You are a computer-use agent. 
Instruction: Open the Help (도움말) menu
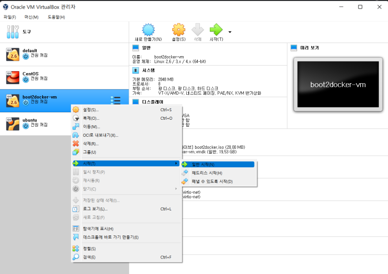point(56,17)
